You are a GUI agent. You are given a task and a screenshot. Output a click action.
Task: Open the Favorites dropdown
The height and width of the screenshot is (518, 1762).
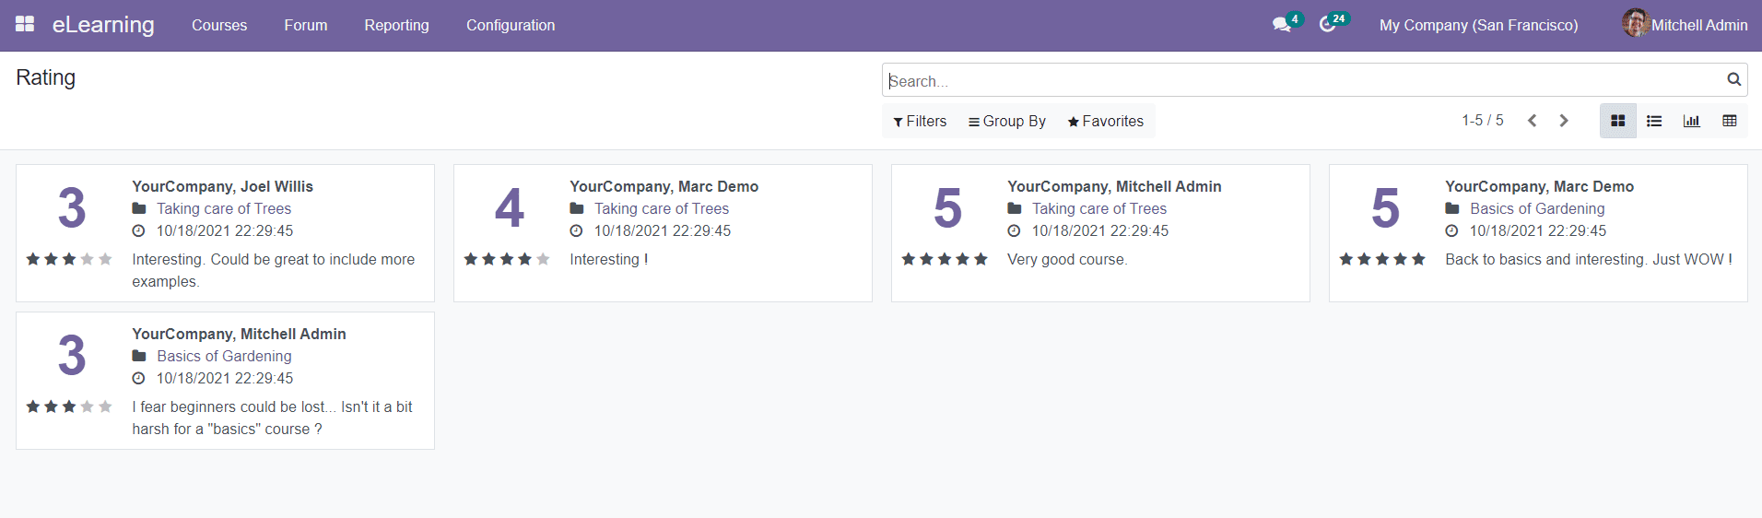(x=1105, y=121)
